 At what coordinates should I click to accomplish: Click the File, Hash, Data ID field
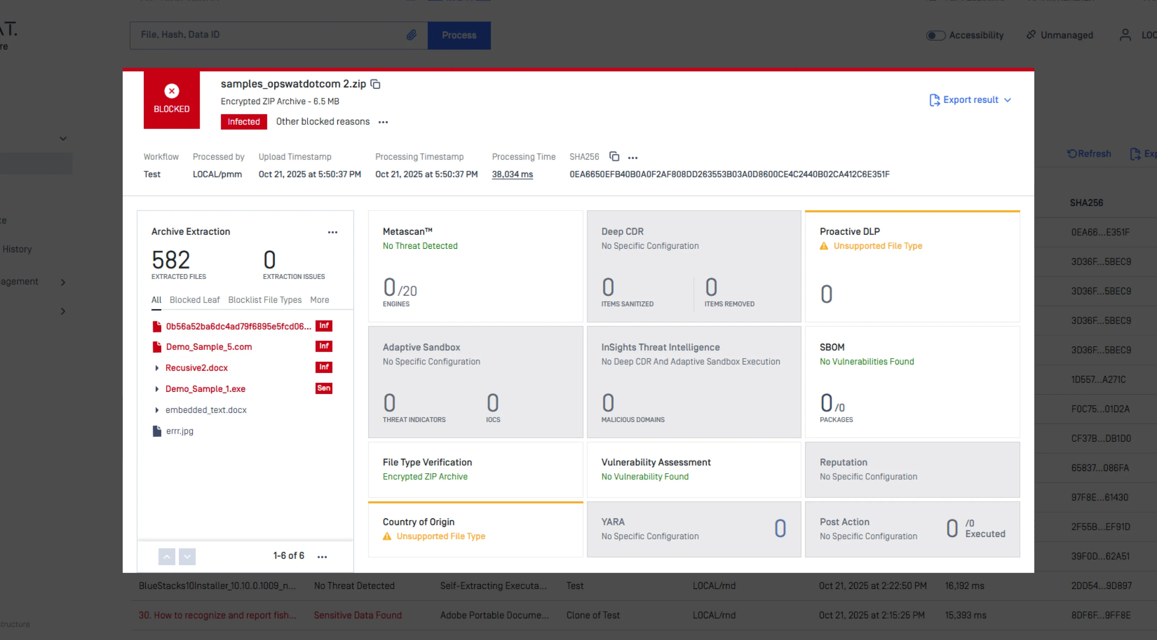[x=270, y=35]
